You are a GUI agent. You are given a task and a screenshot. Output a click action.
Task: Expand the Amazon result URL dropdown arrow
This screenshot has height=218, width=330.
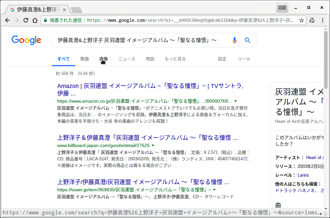tap(236, 101)
